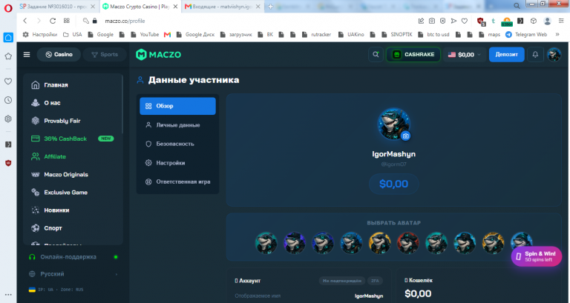Click the MACZO logo
The image size is (570, 303).
coord(158,54)
